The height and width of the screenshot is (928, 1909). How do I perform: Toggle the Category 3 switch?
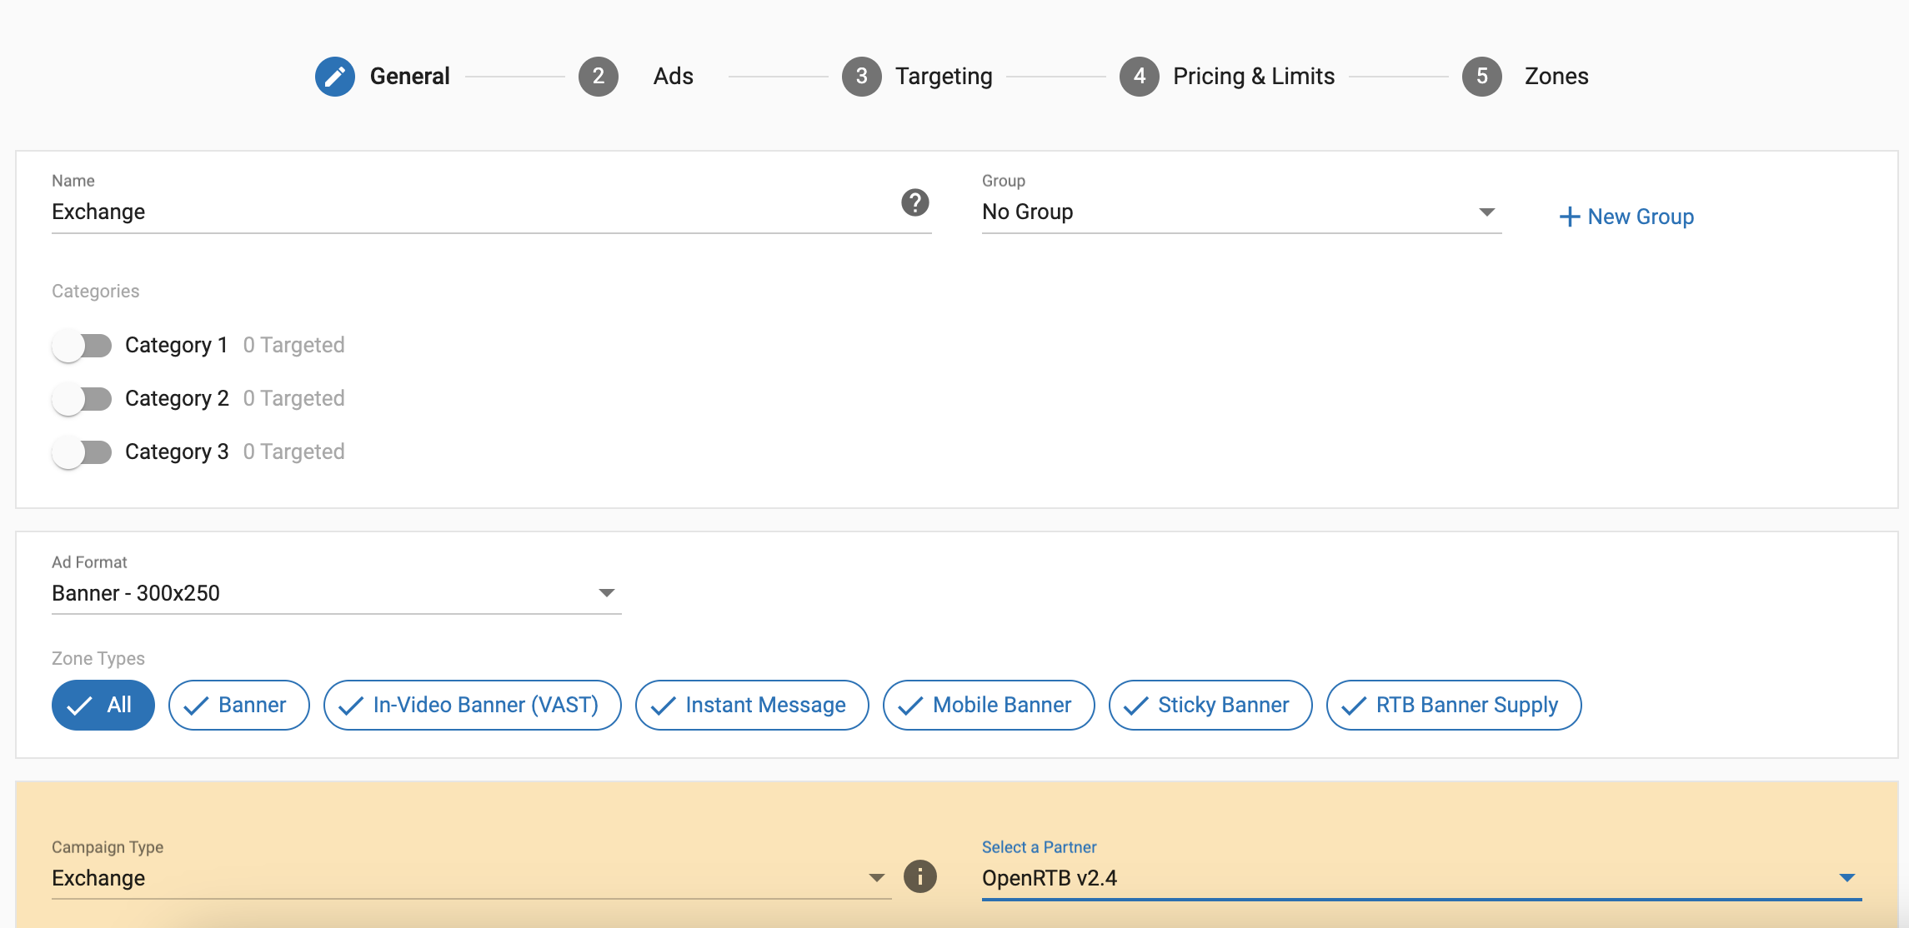click(x=82, y=452)
